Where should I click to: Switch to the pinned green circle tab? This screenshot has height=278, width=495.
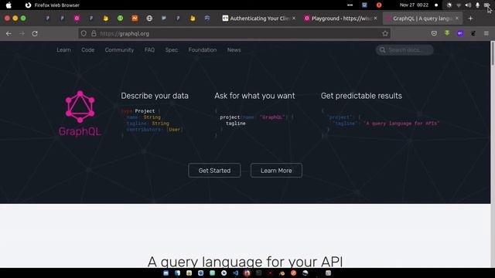click(121, 19)
